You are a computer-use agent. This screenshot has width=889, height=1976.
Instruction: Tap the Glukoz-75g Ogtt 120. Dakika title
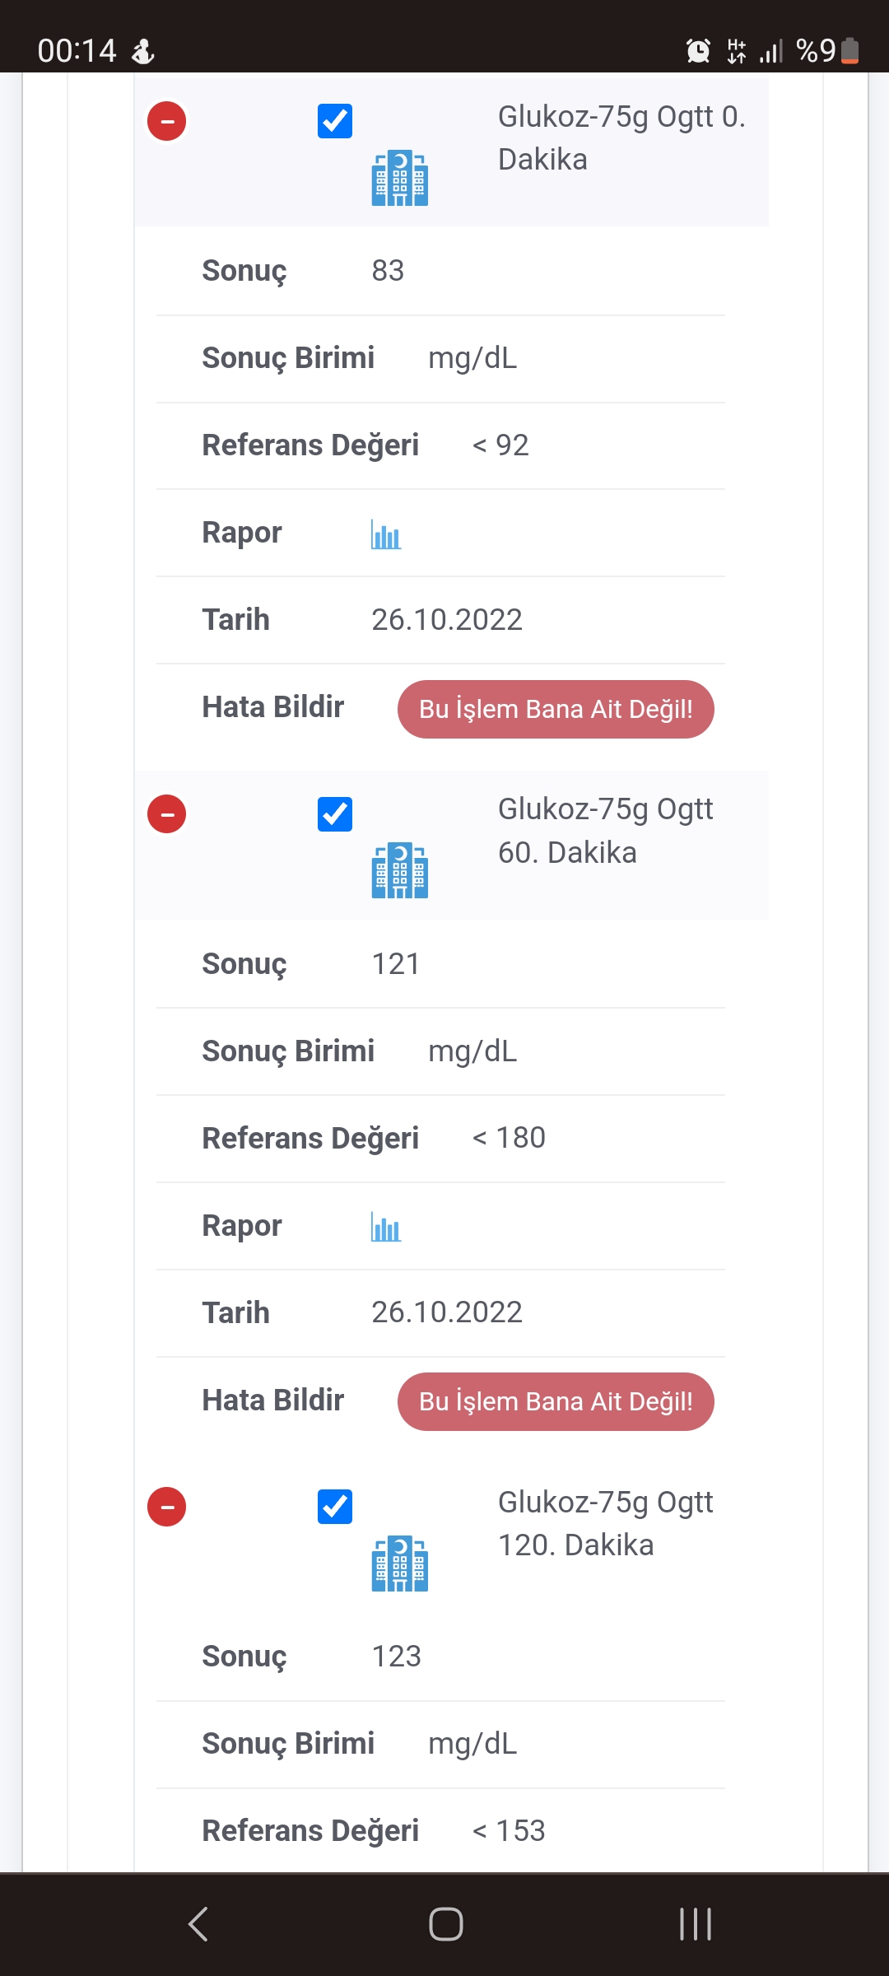click(605, 1523)
